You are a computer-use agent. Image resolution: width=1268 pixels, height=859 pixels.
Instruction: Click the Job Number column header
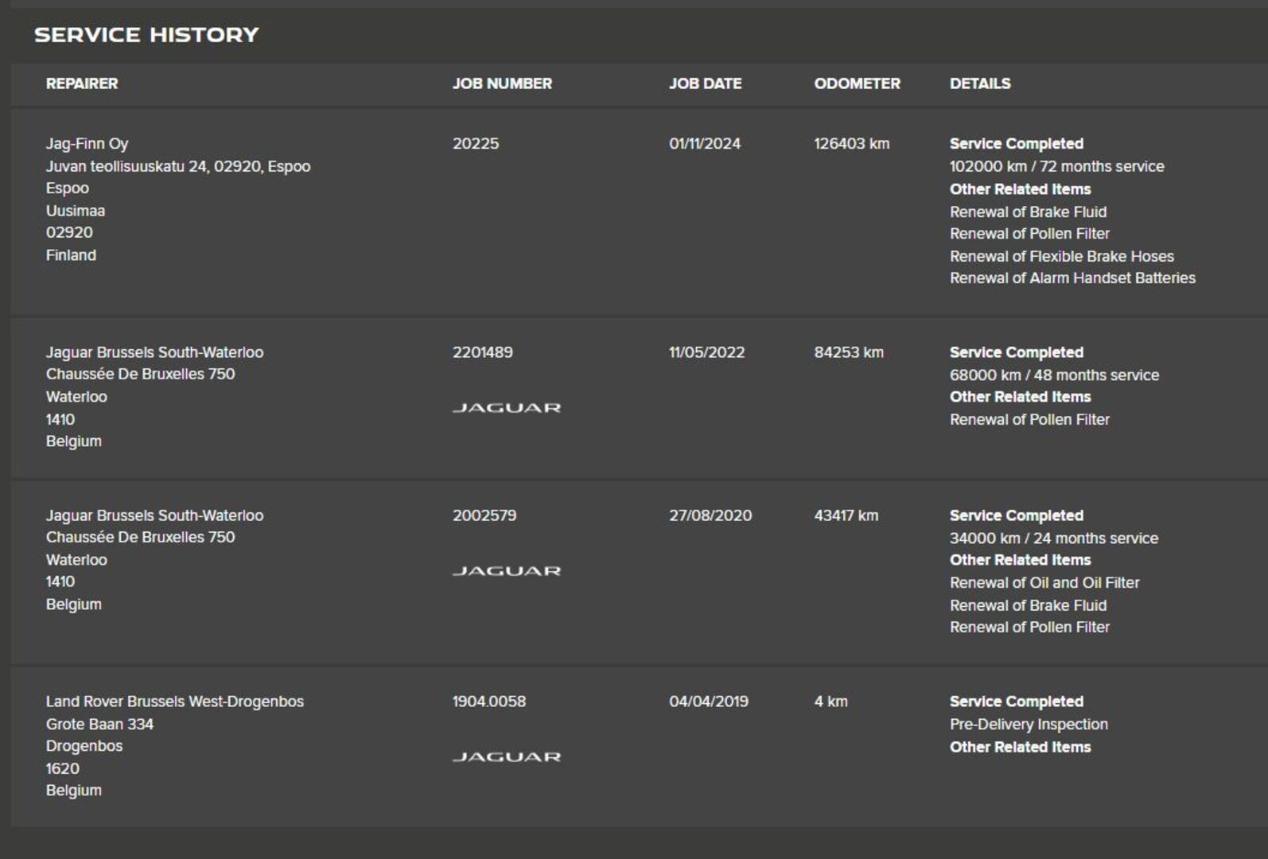pyautogui.click(x=502, y=84)
